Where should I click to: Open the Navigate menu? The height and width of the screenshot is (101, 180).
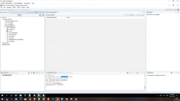click(9, 7)
